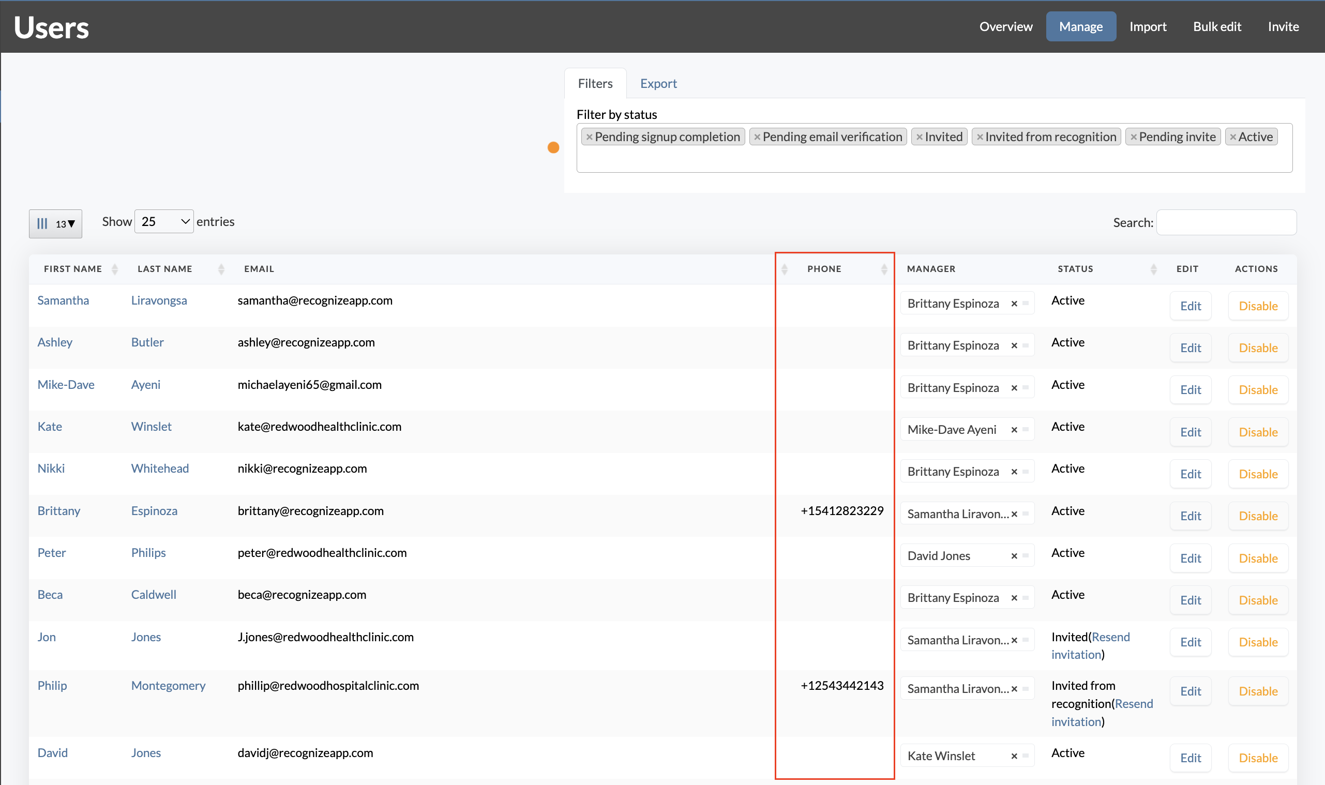
Task: Select email michaelayeni65@gmail.com
Action: tap(309, 385)
